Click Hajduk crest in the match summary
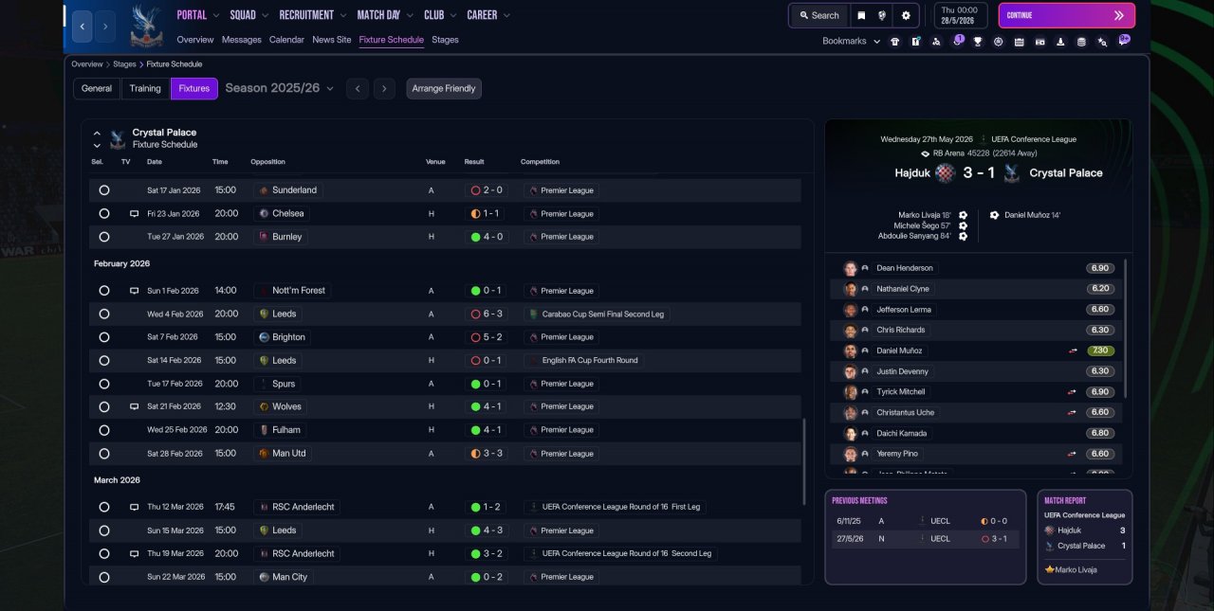 point(945,173)
